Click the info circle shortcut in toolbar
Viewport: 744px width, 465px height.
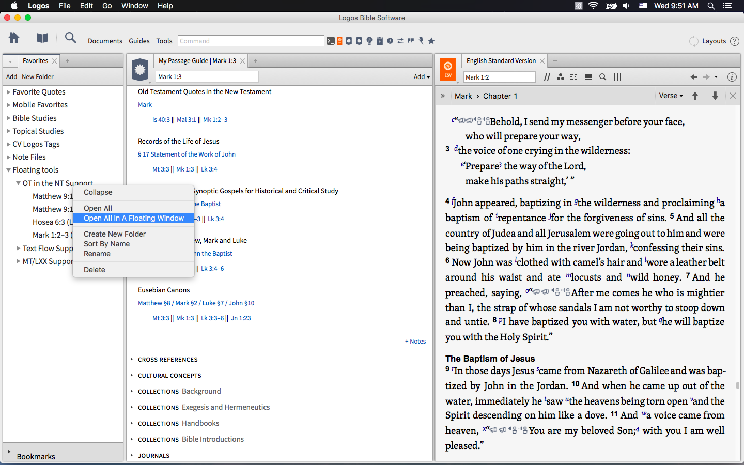(x=390, y=41)
